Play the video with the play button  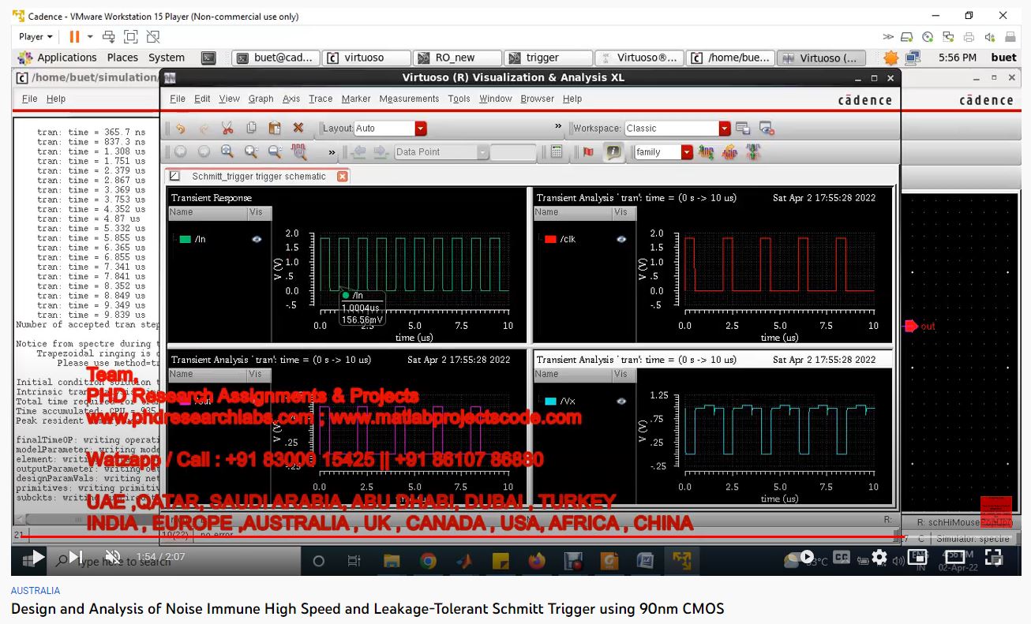click(36, 558)
